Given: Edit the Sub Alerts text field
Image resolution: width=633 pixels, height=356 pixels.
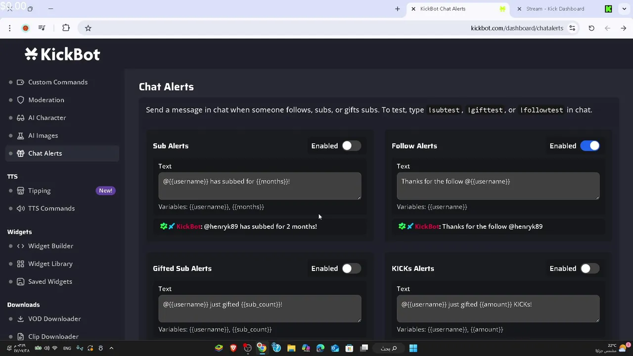Looking at the screenshot, I should pos(260,186).
